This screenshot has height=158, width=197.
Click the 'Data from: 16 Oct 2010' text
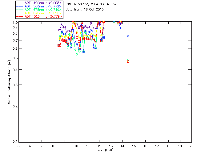pos(85,10)
